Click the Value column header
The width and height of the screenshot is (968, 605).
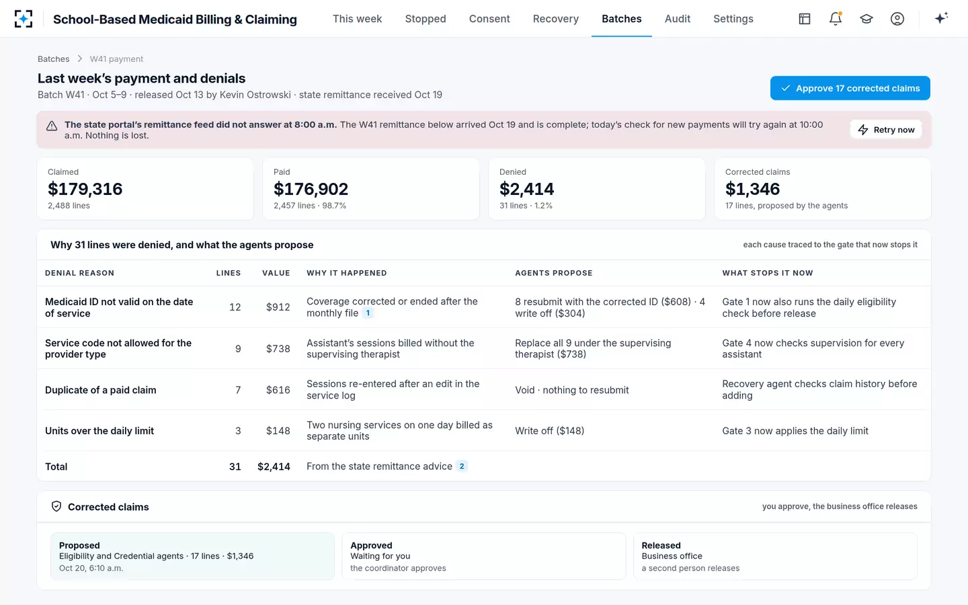(276, 273)
